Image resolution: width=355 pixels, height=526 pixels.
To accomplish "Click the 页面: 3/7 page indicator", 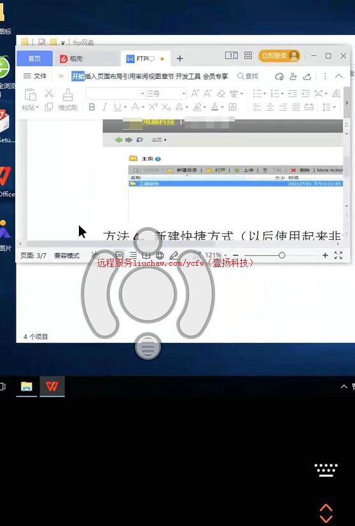I will point(33,256).
